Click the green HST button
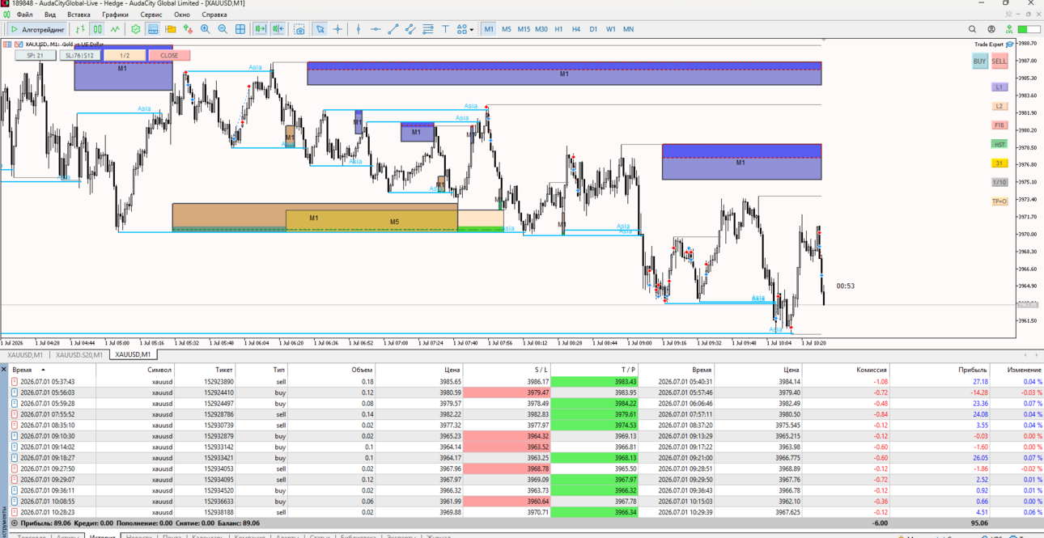Screen dimensions: 1044x538 click(x=999, y=144)
